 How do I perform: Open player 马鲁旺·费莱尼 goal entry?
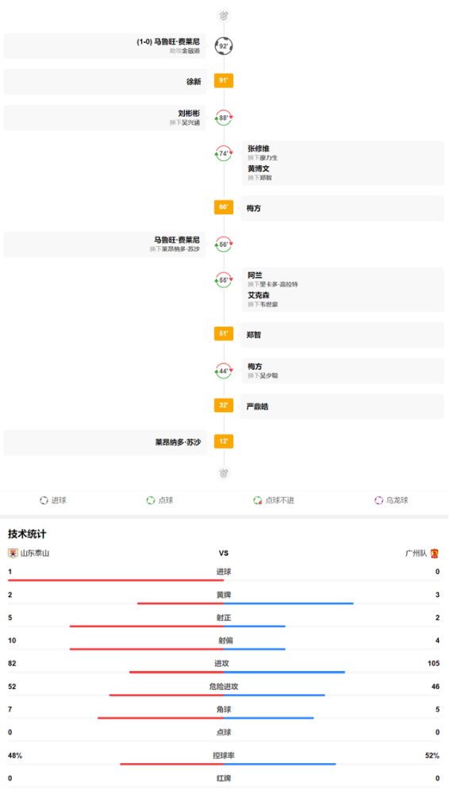tap(105, 46)
